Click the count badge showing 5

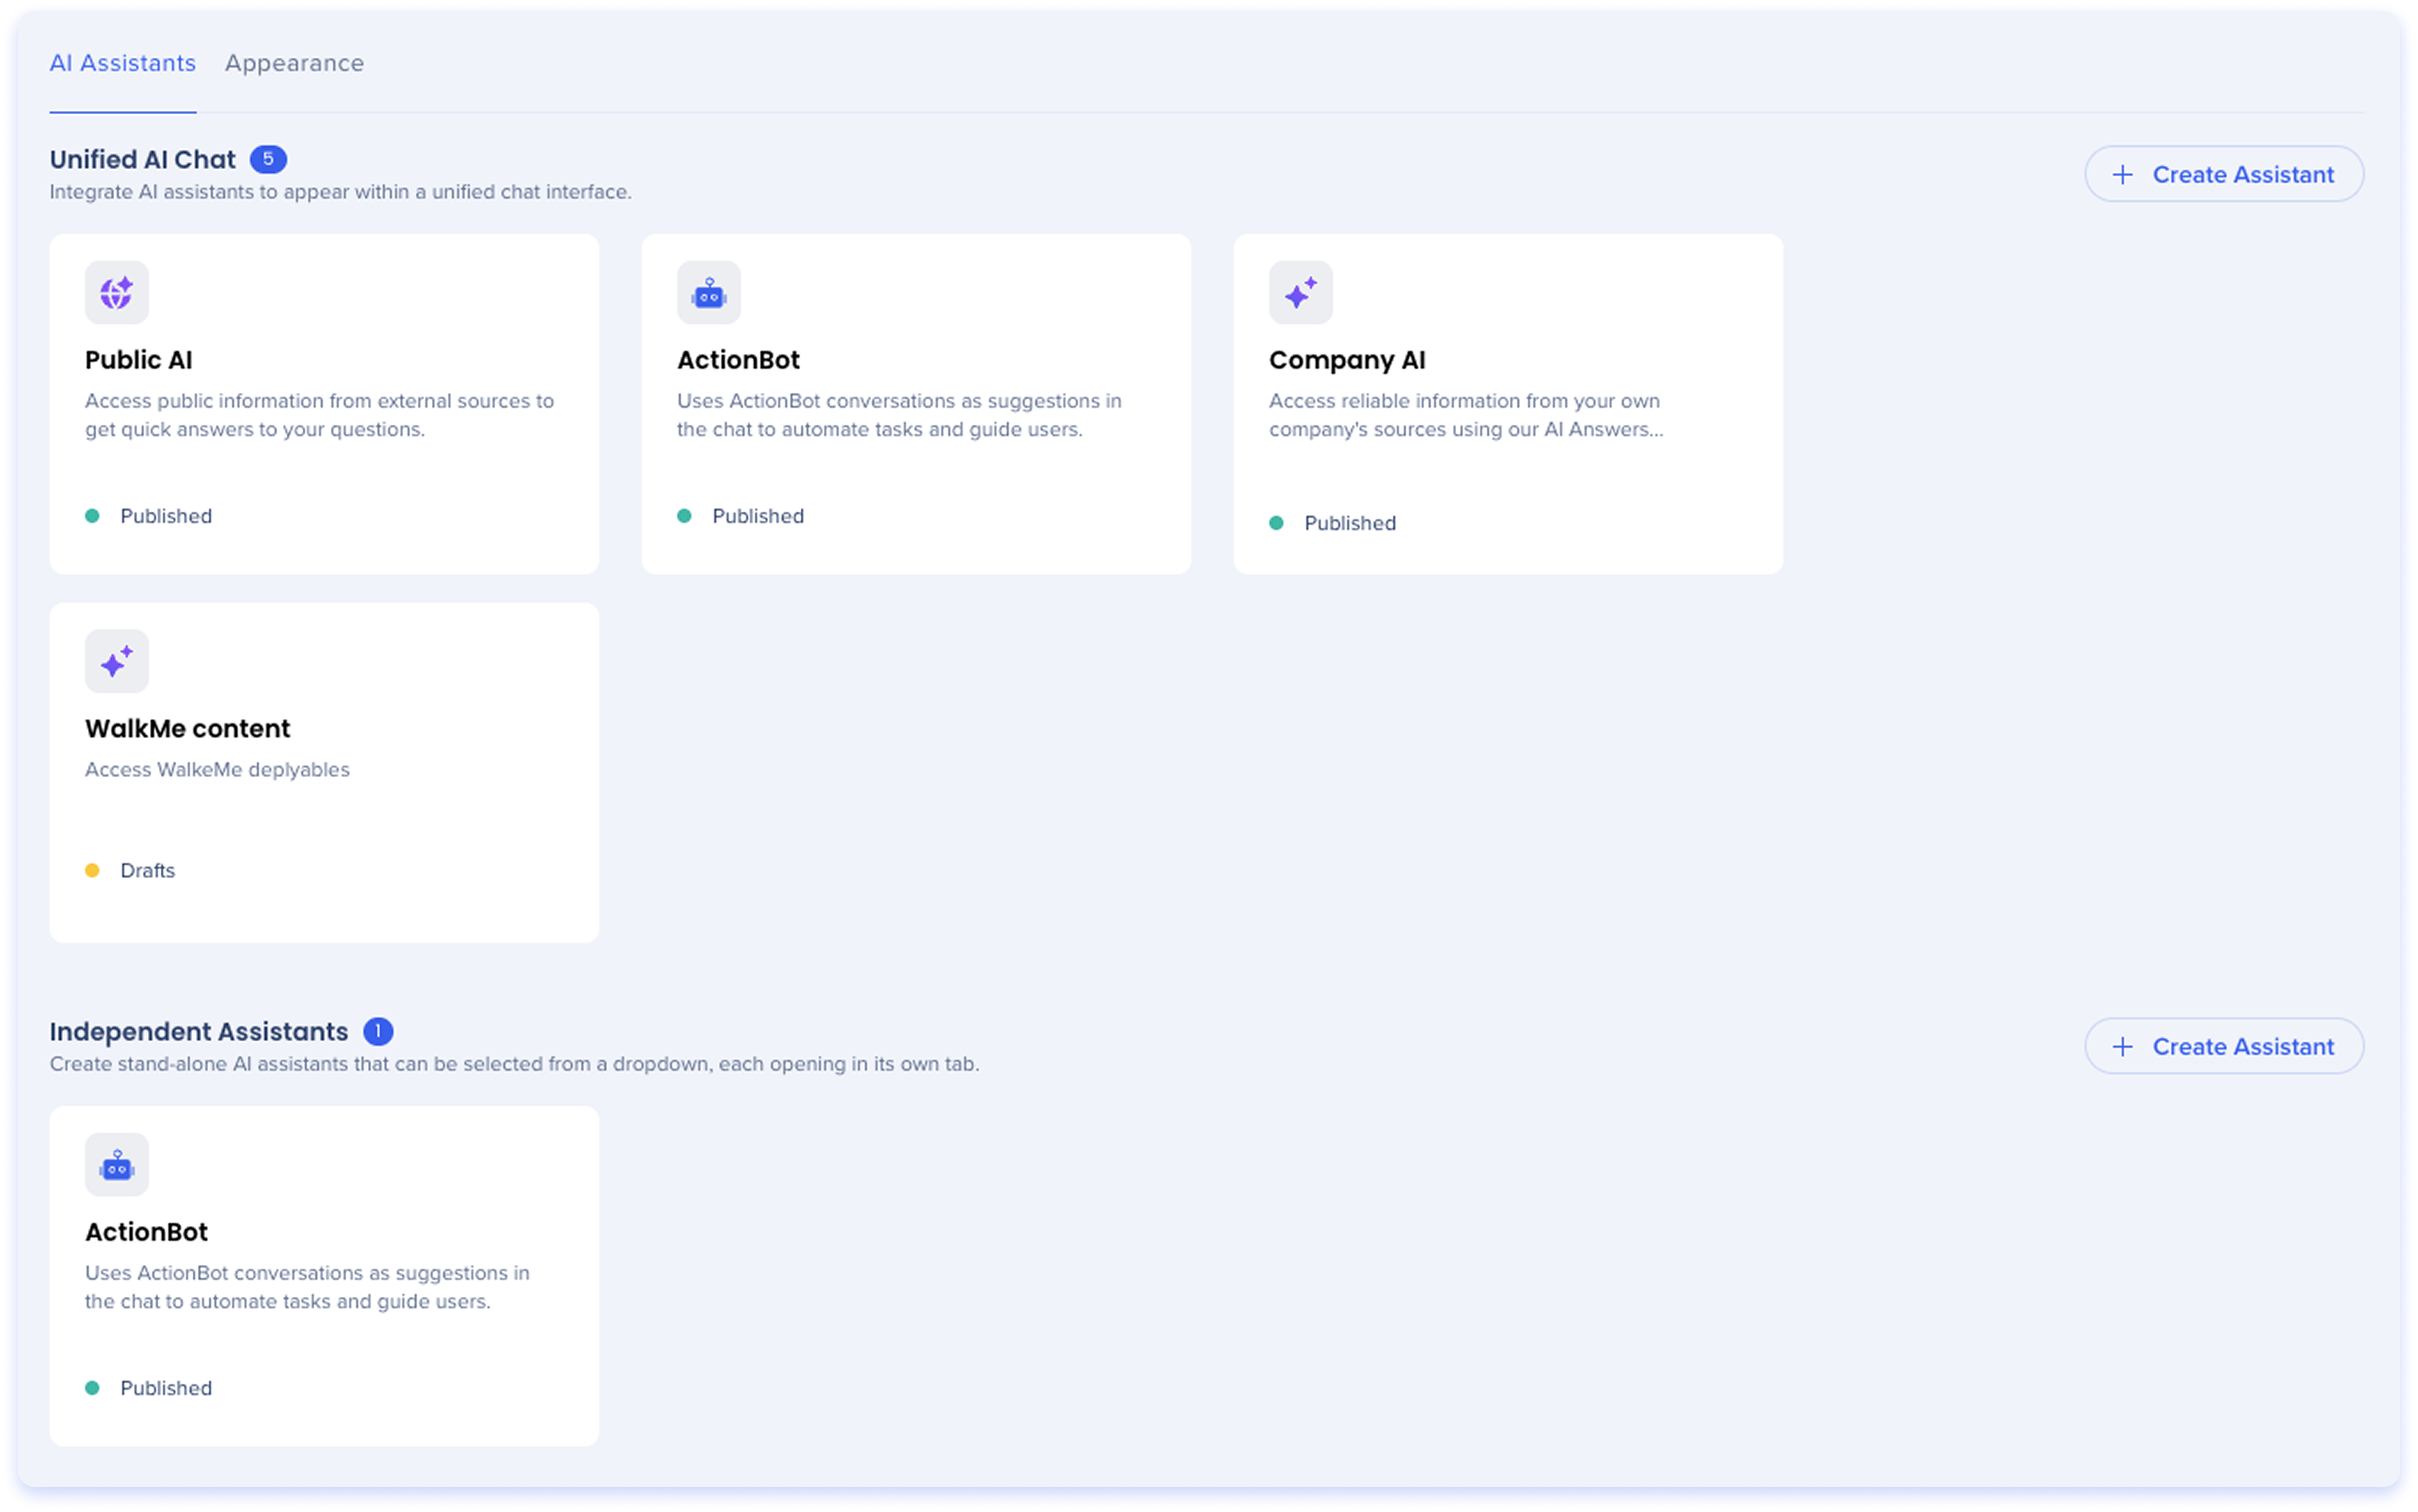(x=268, y=159)
